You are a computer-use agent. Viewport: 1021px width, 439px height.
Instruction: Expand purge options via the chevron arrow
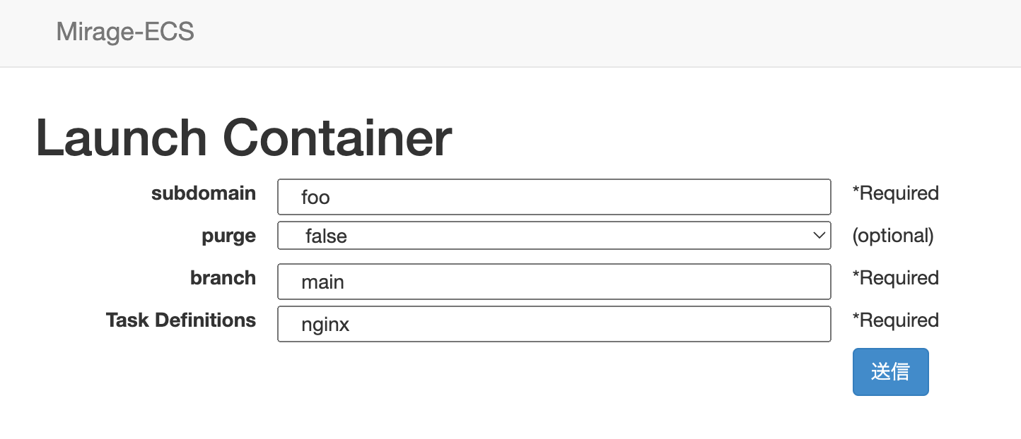(819, 236)
